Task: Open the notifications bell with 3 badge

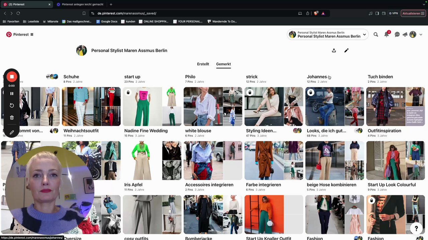Action: tap(387, 34)
